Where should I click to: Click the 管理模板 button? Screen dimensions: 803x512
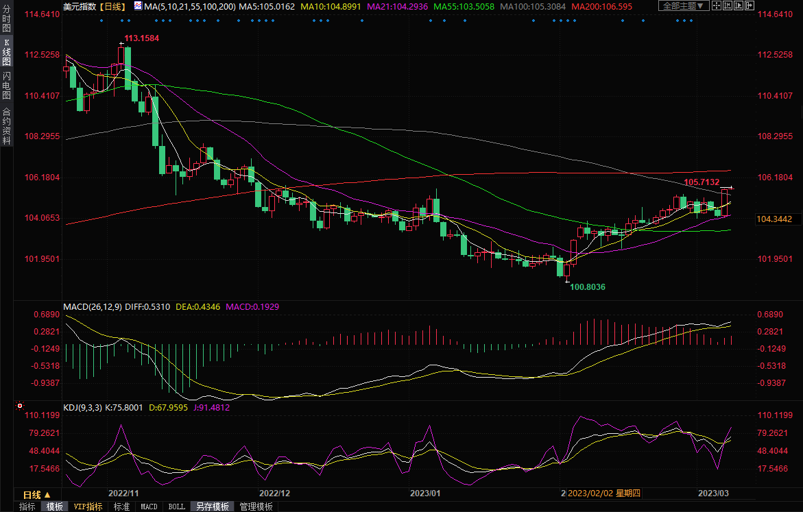pyautogui.click(x=256, y=507)
